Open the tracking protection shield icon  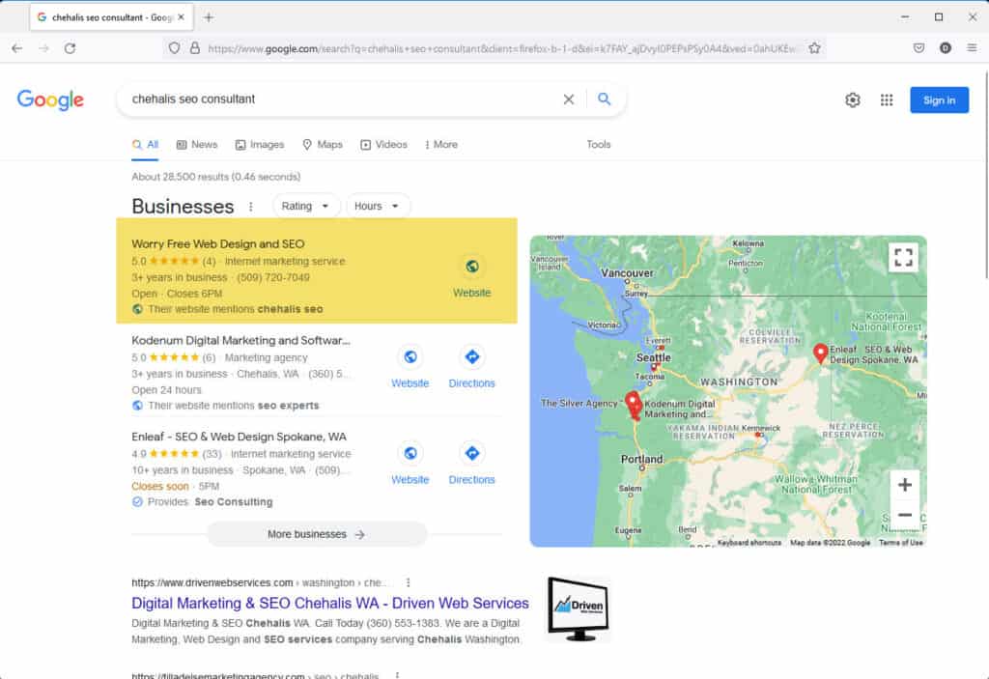tap(174, 48)
